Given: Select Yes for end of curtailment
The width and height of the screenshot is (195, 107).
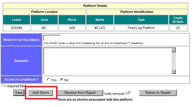Looking at the screenshot, I should (48, 80).
